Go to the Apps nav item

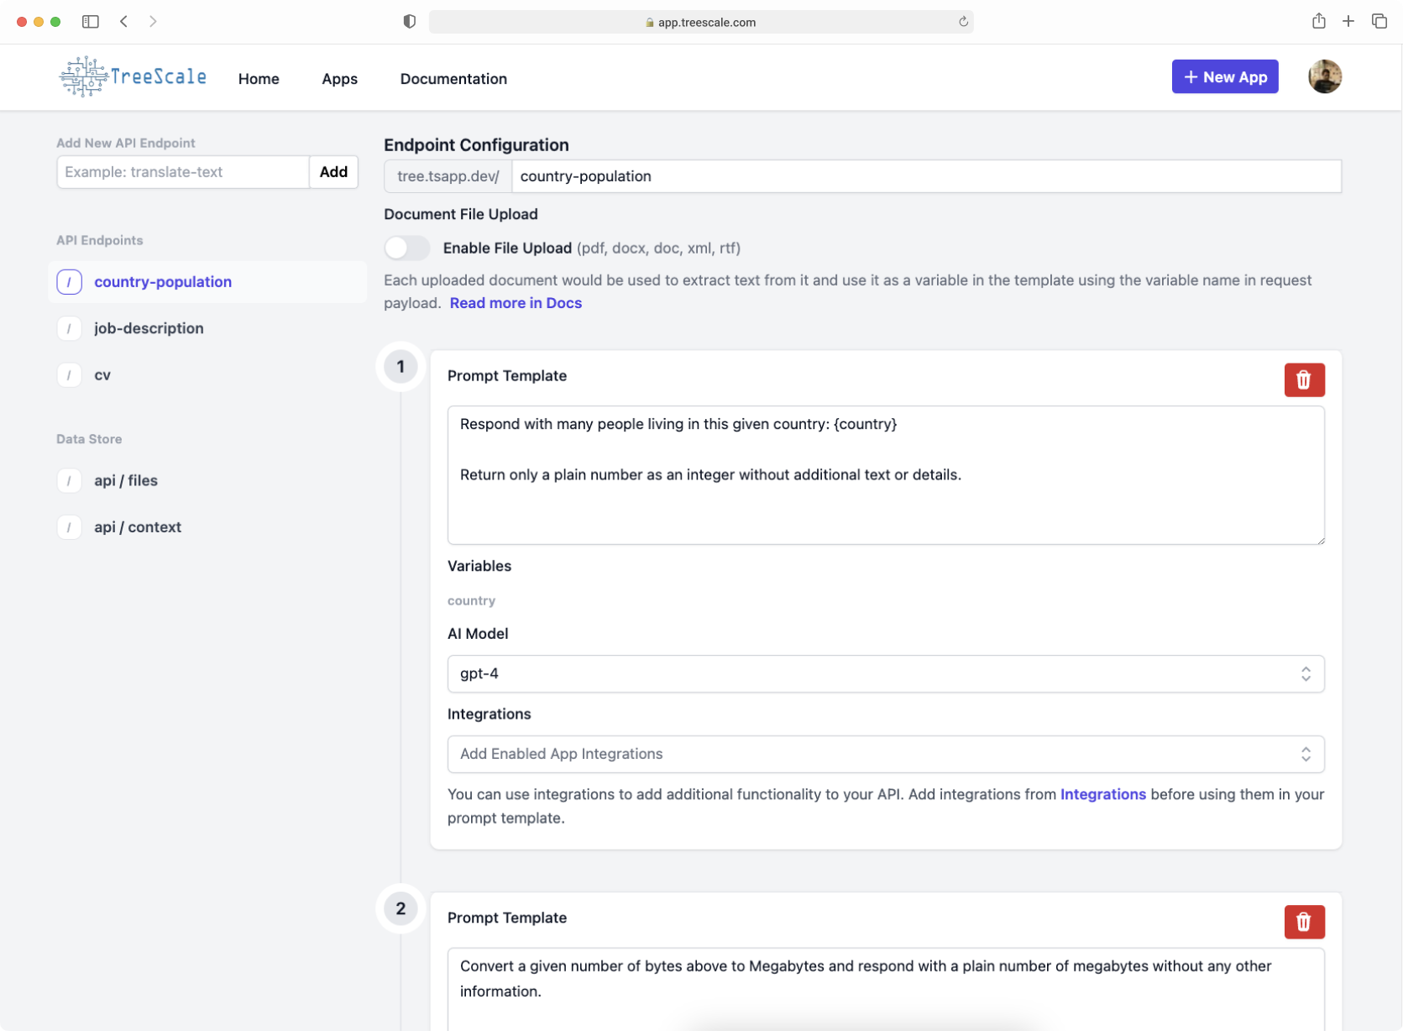(x=339, y=79)
